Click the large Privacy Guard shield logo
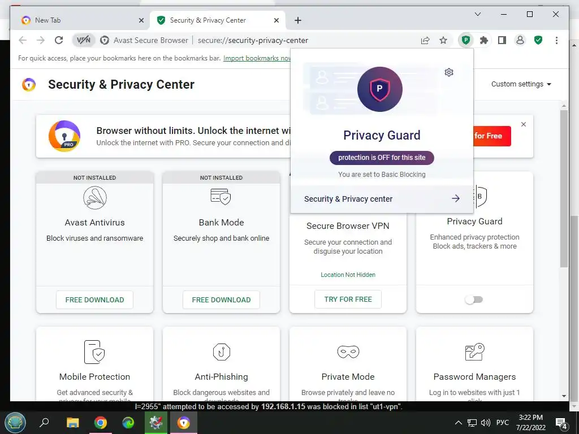The image size is (579, 434). click(x=379, y=89)
